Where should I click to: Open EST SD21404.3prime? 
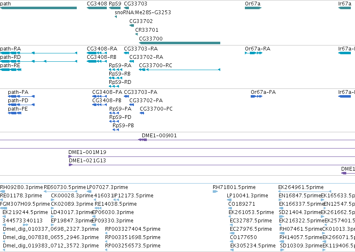coord(300,212)
